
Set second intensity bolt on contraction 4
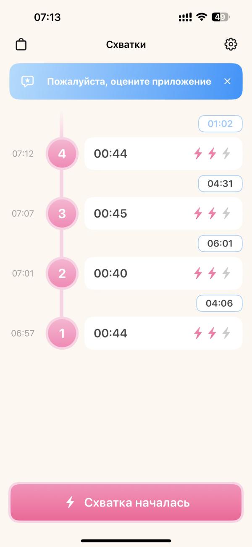point(212,154)
